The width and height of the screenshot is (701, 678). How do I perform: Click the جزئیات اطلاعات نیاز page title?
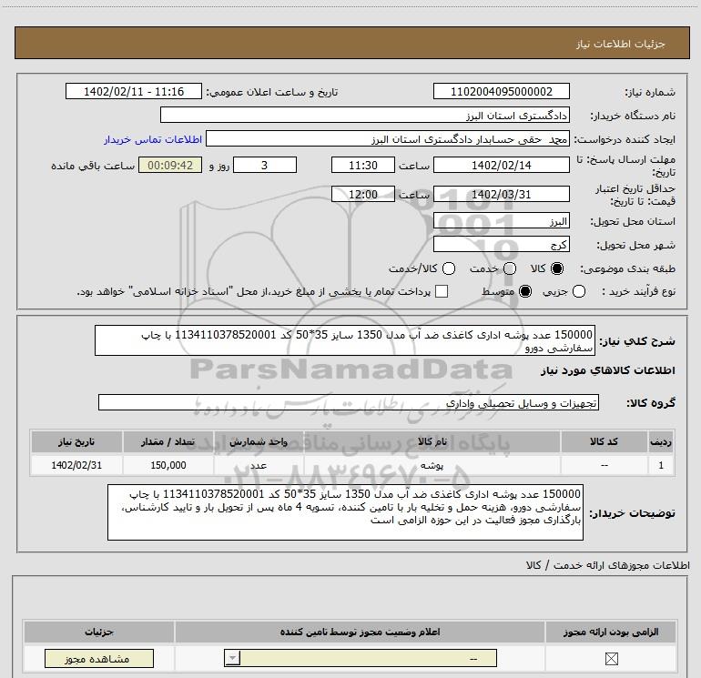pyautogui.click(x=621, y=44)
